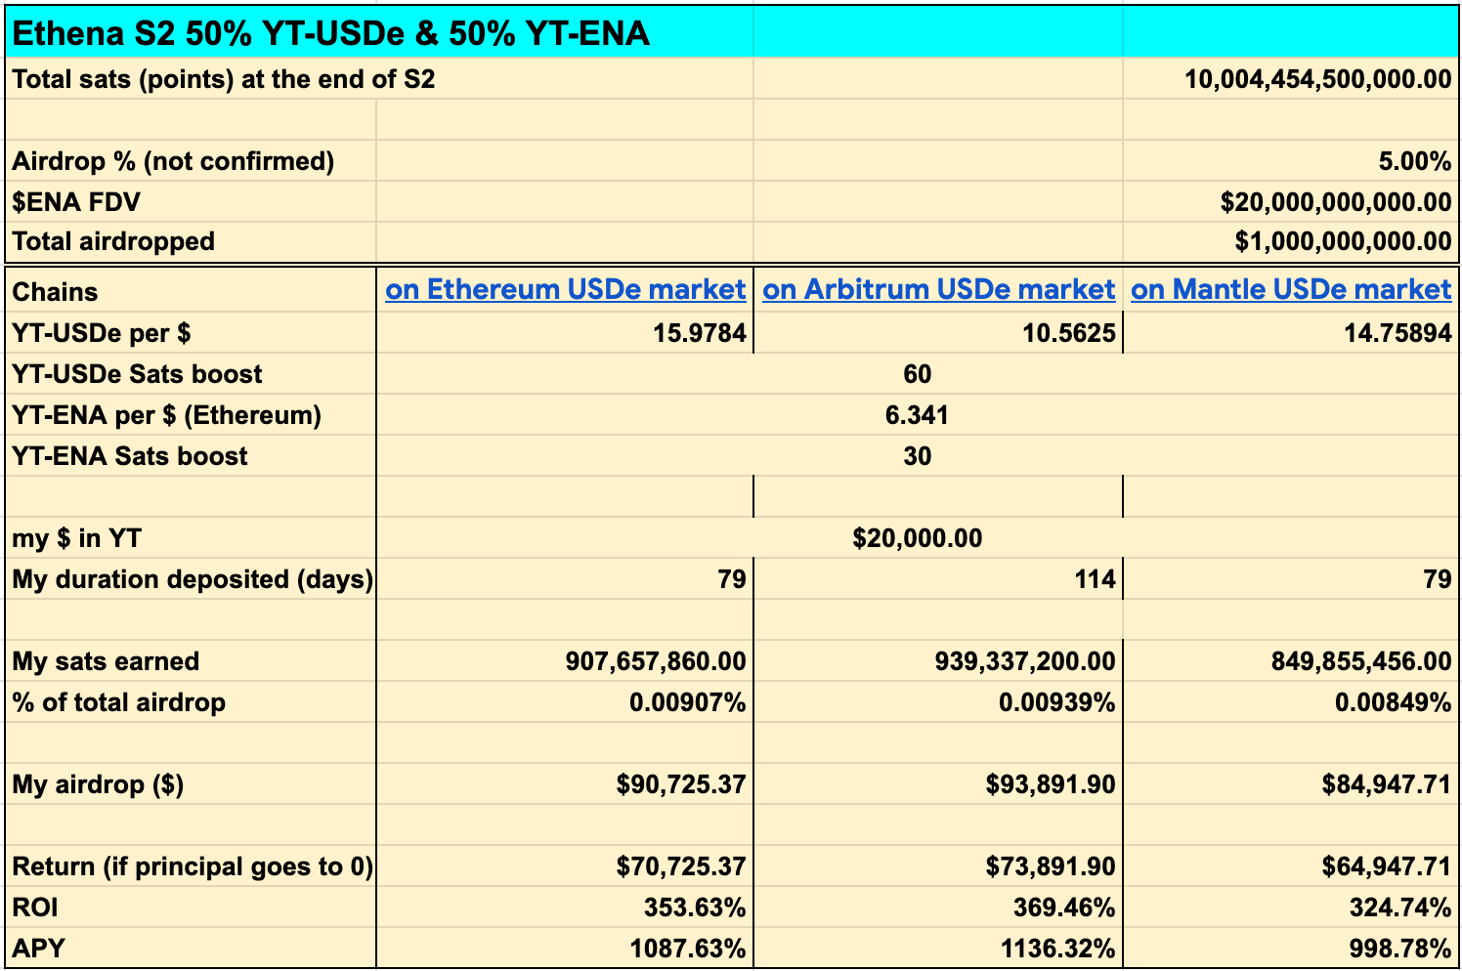
Task: Select the $ENA FDV value cell
Action: pyautogui.click(x=1291, y=202)
